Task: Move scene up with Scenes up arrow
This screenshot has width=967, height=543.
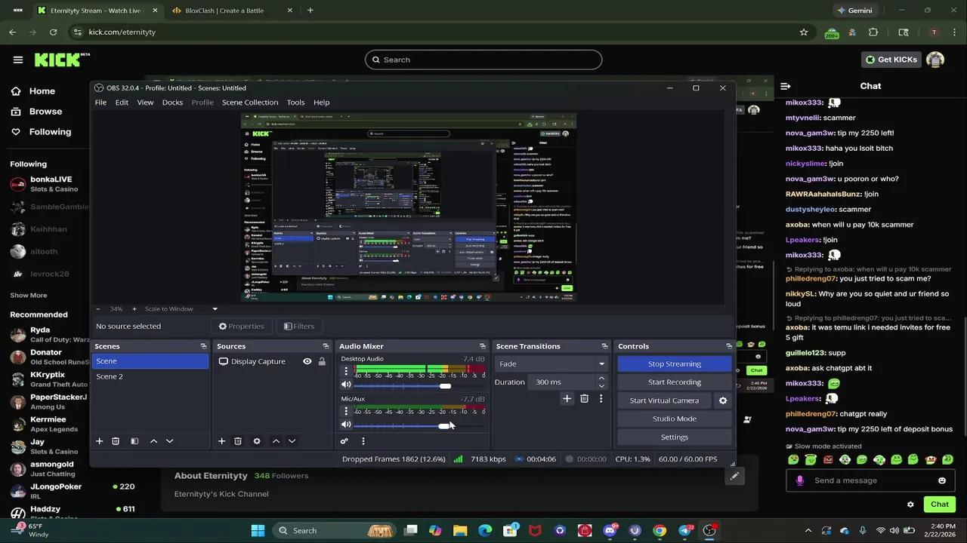Action: [x=153, y=441]
